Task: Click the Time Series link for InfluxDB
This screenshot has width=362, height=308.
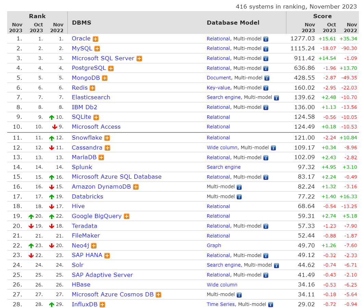Action: [x=221, y=304]
